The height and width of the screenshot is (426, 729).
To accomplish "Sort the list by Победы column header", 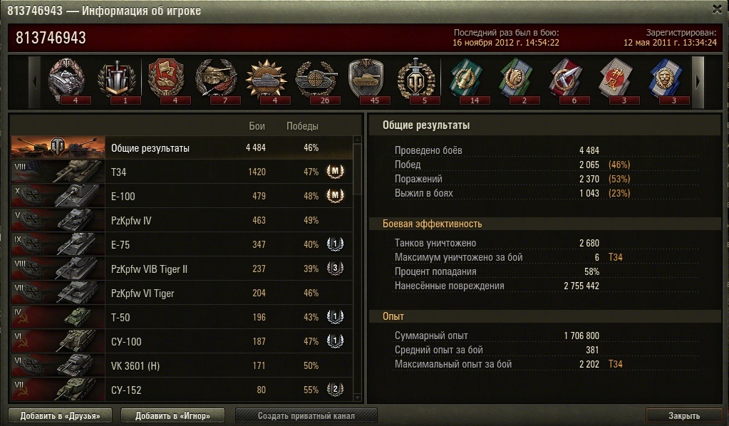I will 302,126.
